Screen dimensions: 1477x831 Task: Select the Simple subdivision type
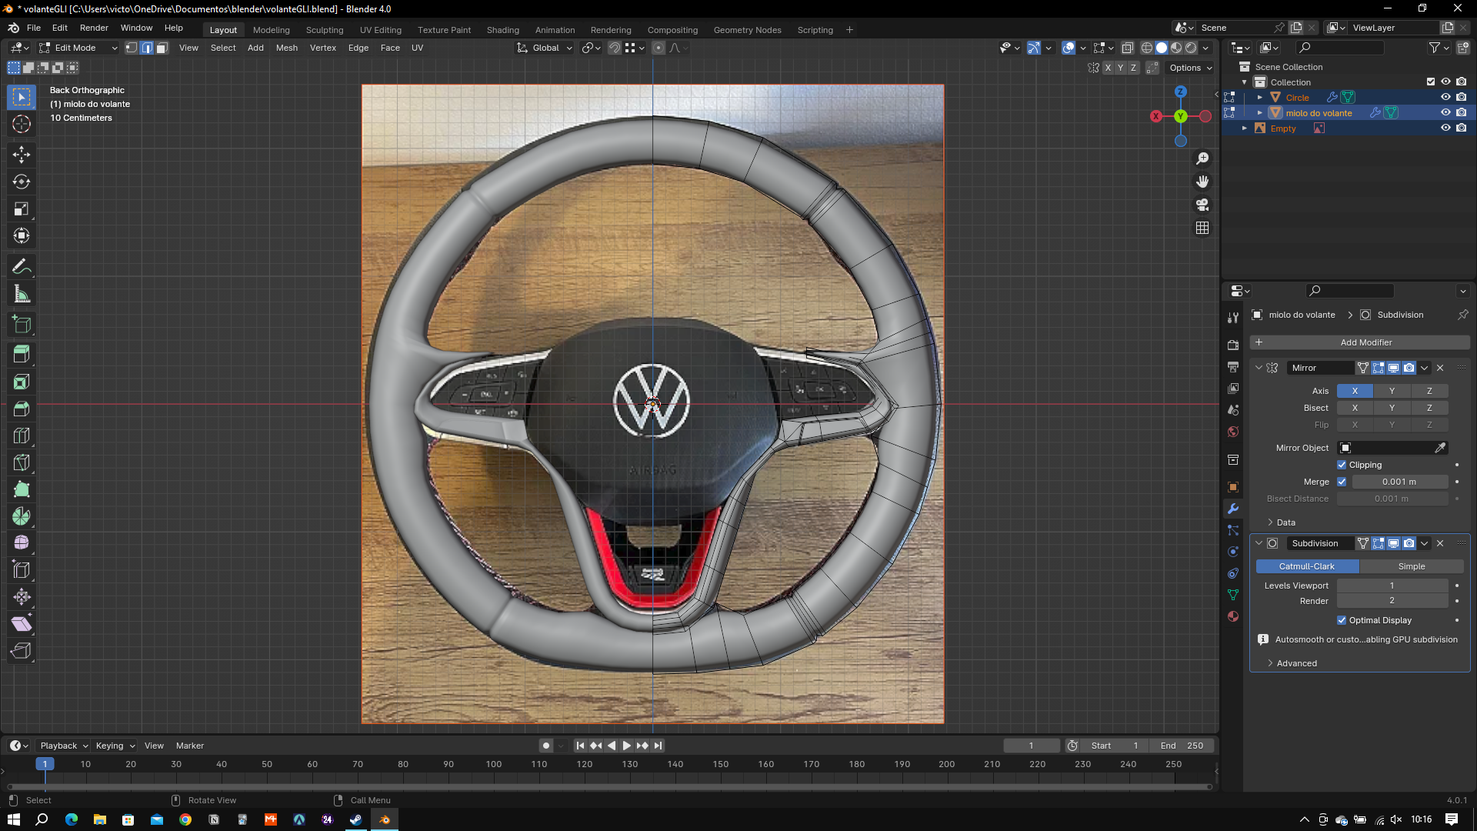point(1411,566)
